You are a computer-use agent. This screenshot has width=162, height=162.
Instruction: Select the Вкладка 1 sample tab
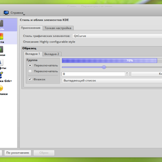coord(33,54)
